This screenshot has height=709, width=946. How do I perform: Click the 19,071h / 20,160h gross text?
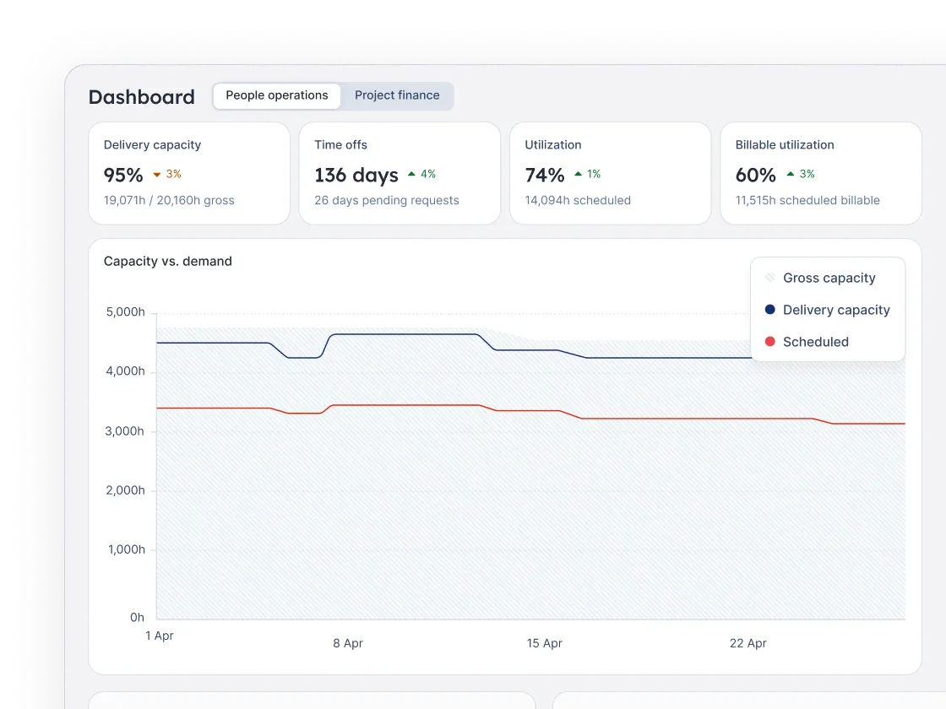pos(168,200)
